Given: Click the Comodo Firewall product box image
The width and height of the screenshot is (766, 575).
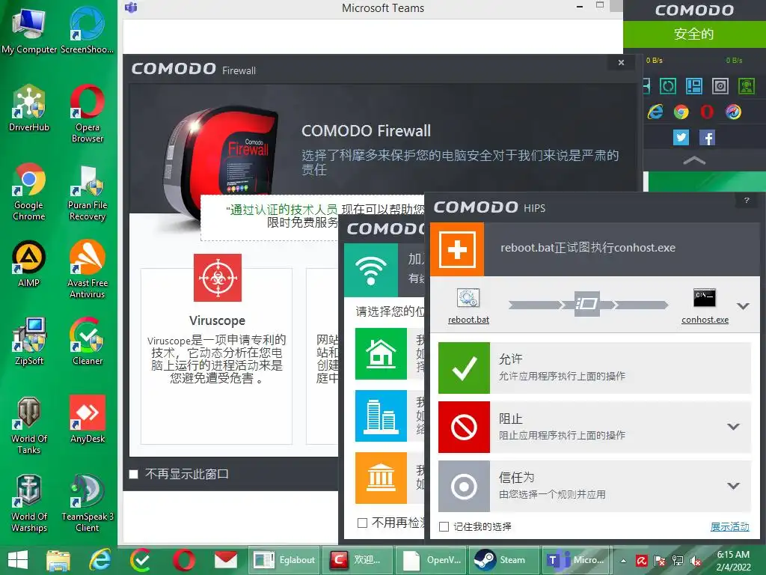Looking at the screenshot, I should pos(221,162).
